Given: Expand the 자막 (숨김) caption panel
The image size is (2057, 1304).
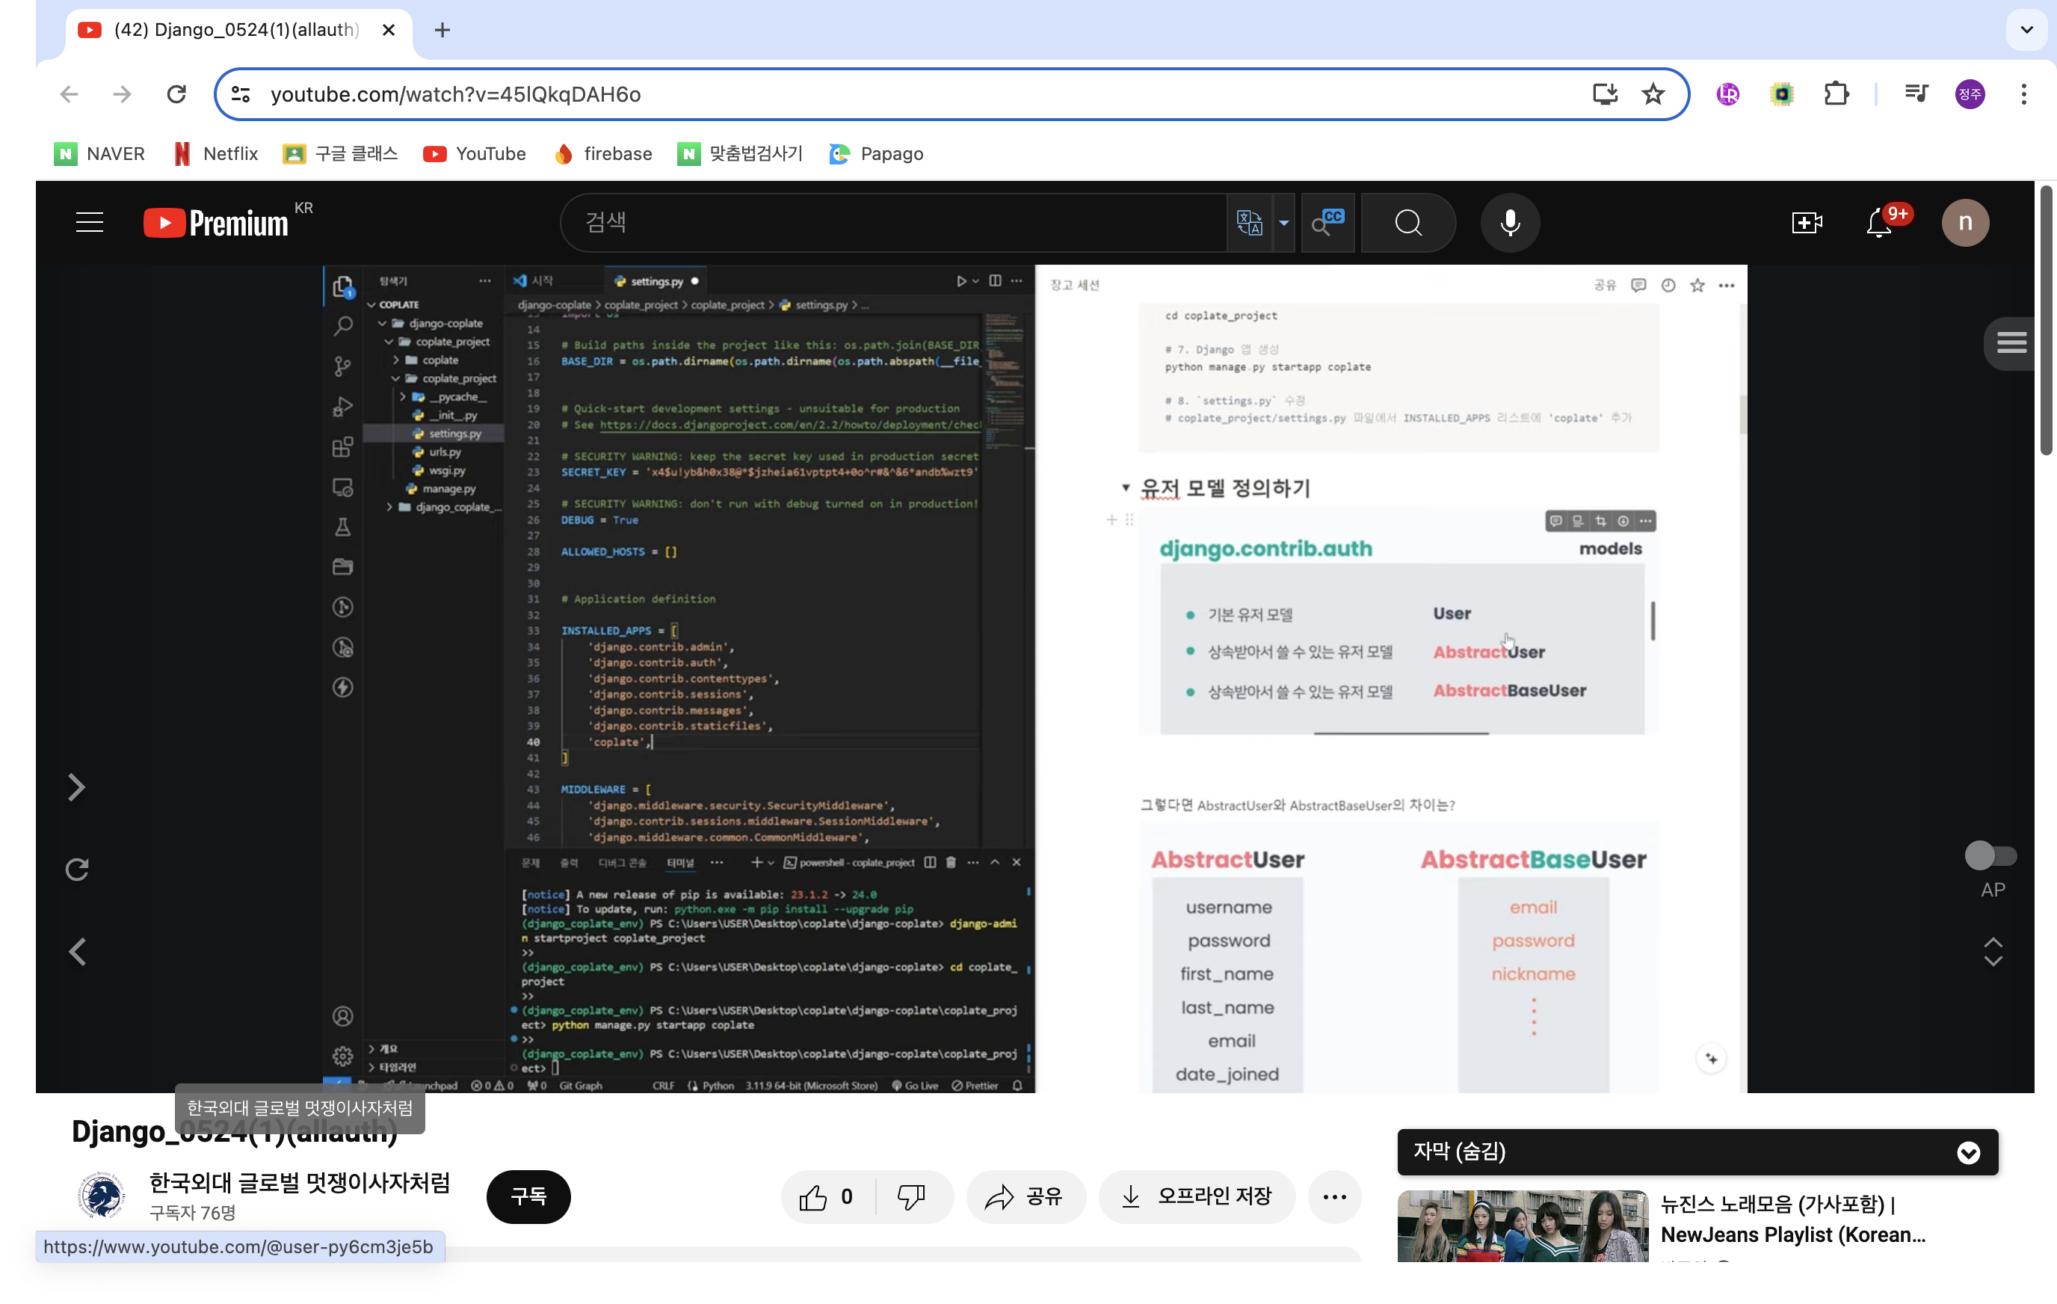Looking at the screenshot, I should click(x=1968, y=1153).
